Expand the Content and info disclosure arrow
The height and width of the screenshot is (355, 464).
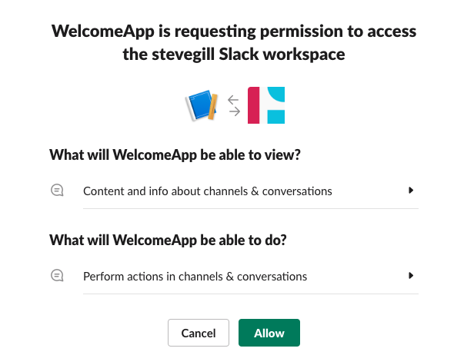pos(411,191)
